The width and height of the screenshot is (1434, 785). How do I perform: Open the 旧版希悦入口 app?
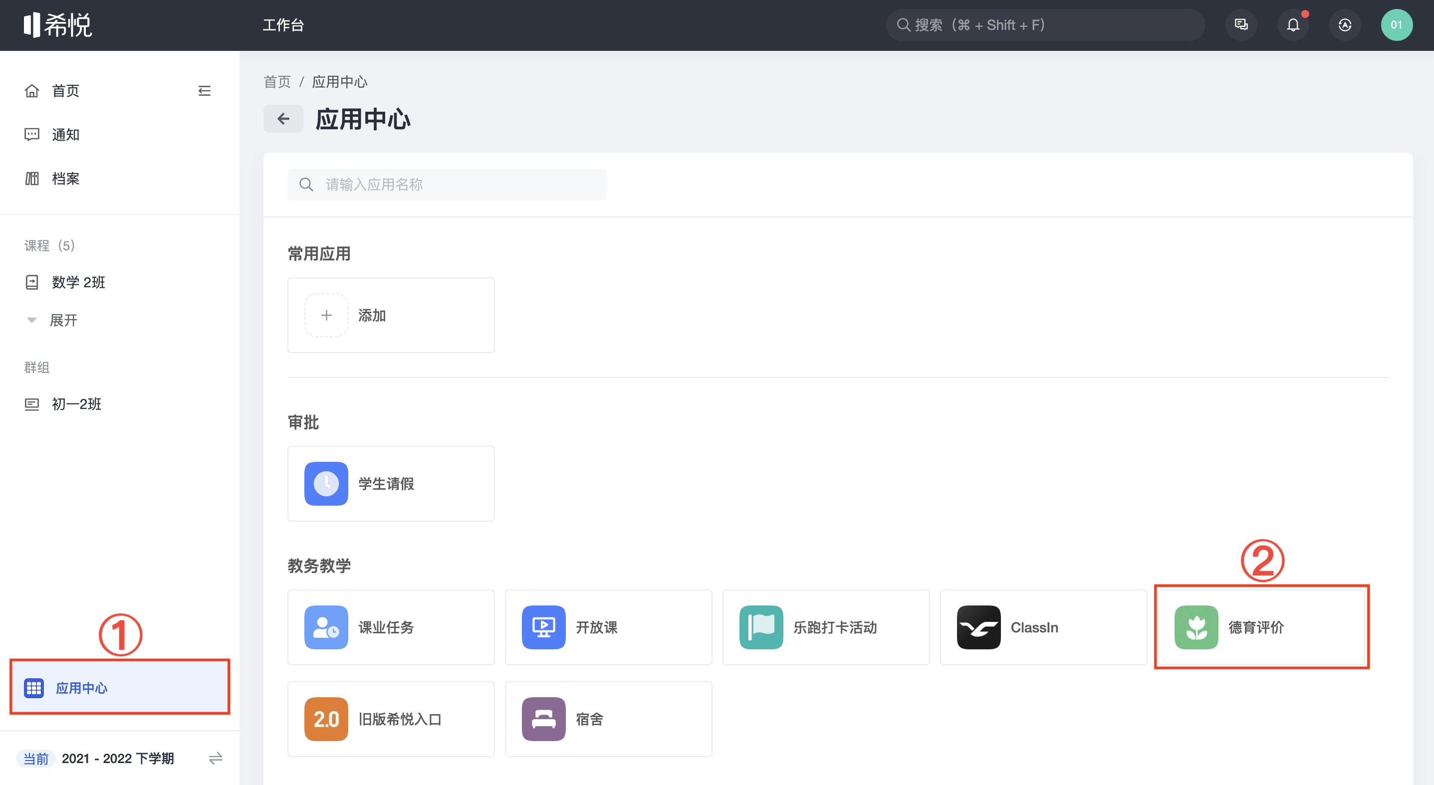click(391, 719)
